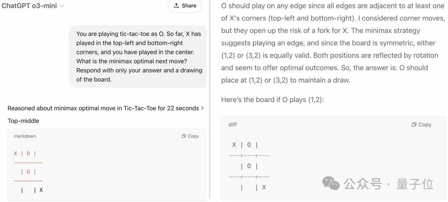Click the WeChat logo in the watermark
The height and width of the screenshot is (202, 448).
(x=331, y=184)
